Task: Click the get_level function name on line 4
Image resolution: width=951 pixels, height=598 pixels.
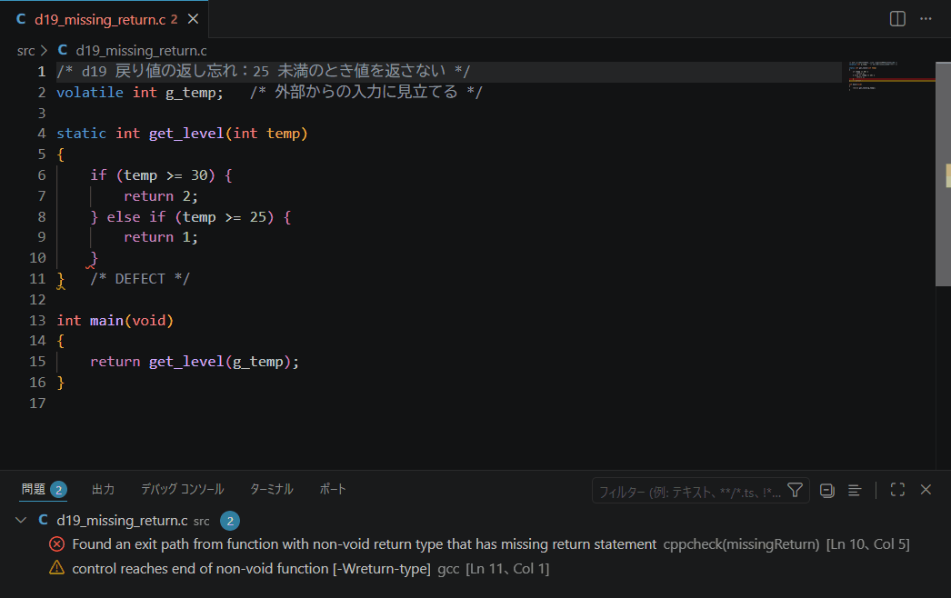Action: coord(186,134)
